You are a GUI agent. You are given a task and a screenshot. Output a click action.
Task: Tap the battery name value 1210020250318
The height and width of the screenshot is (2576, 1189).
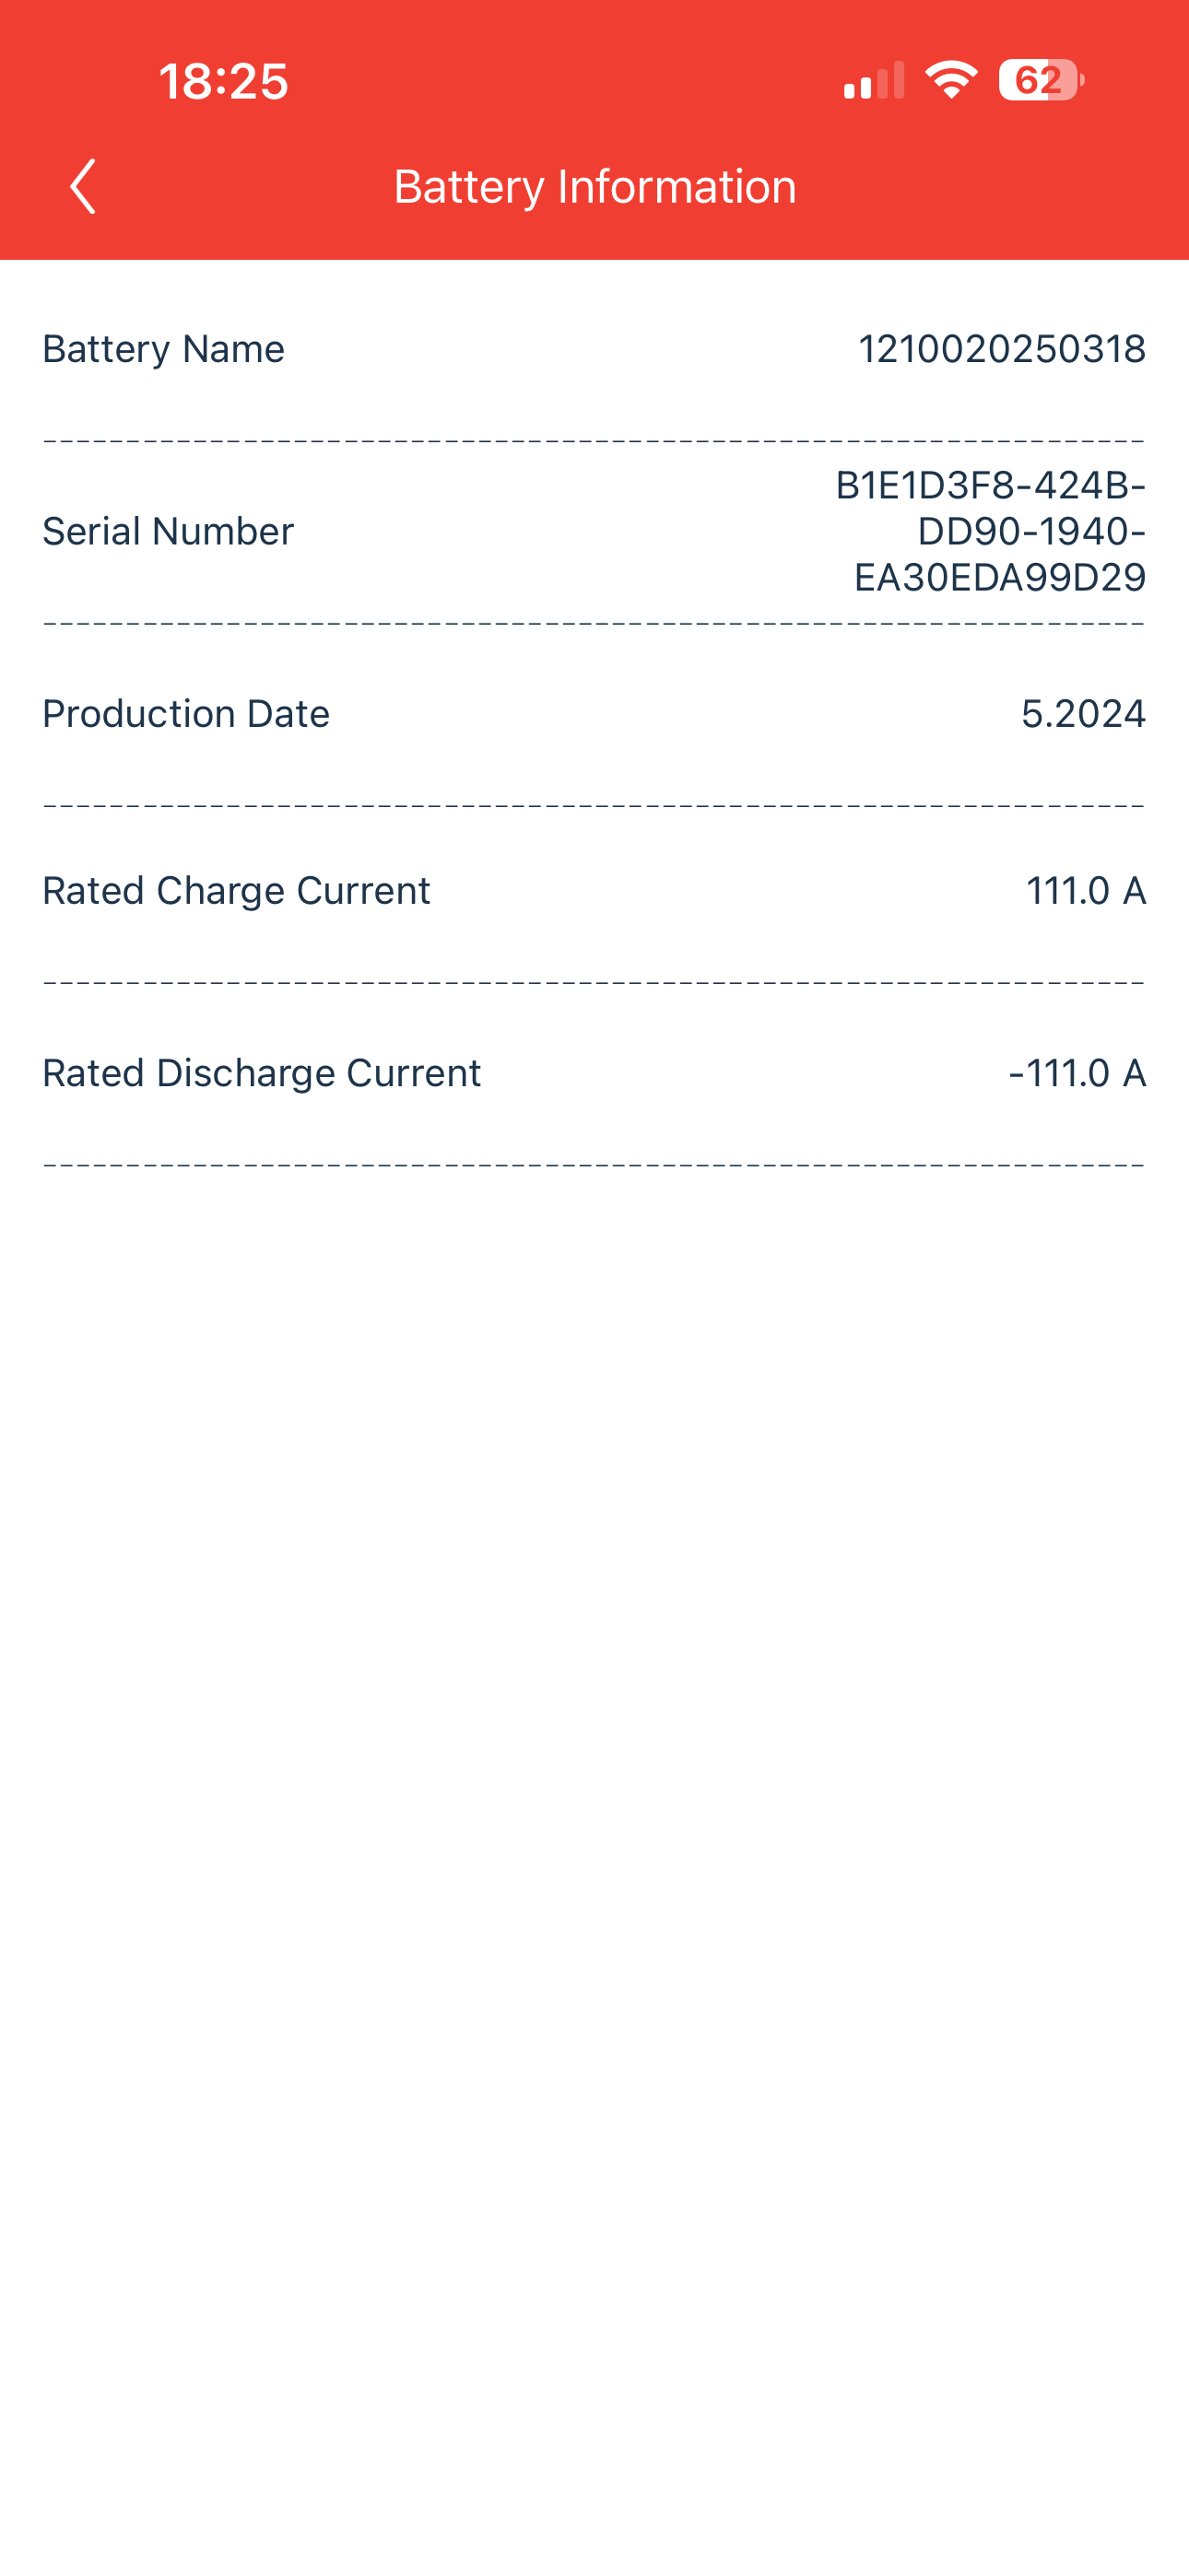click(1002, 349)
